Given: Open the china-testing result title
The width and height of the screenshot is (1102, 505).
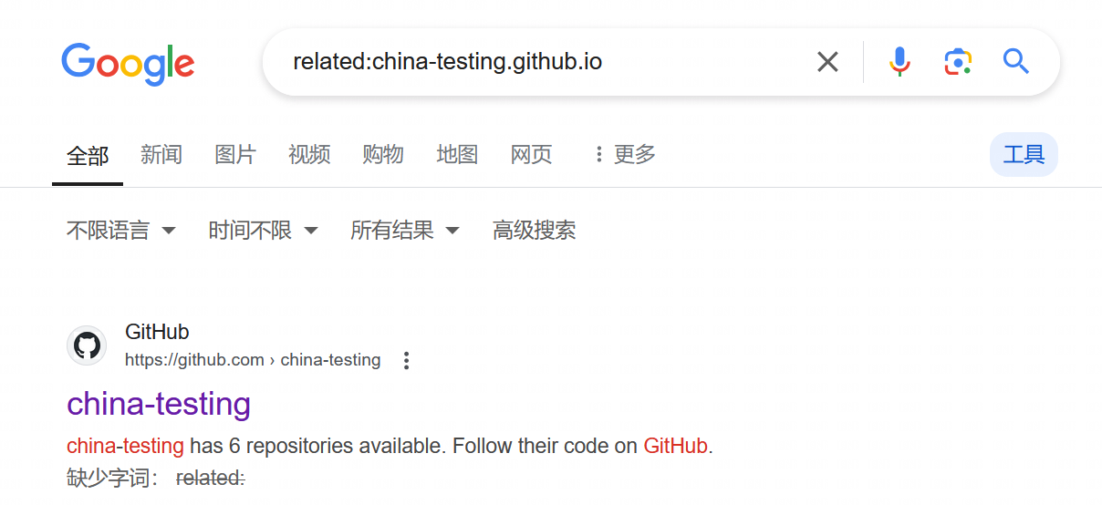Looking at the screenshot, I should click(159, 404).
